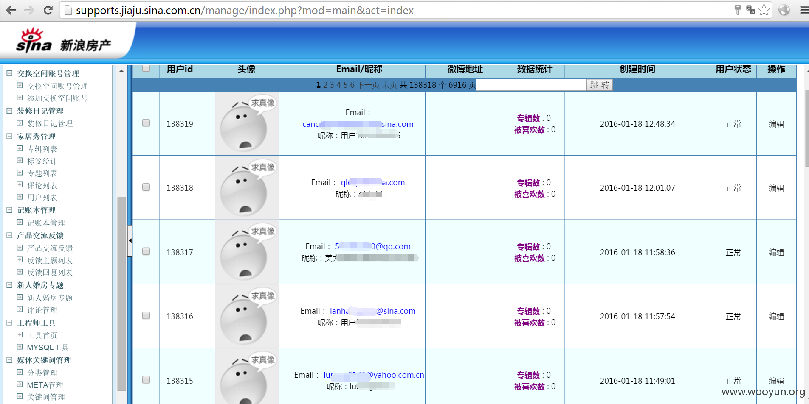Click the sidebar scroll up arrow
809x404 pixels.
point(121,71)
